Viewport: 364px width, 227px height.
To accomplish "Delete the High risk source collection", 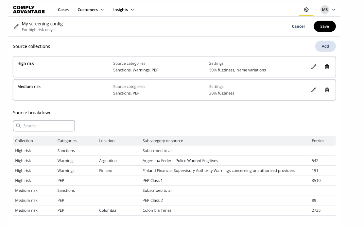I will (x=327, y=67).
